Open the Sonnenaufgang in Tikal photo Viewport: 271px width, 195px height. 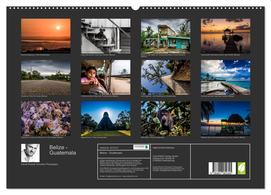click(45, 35)
